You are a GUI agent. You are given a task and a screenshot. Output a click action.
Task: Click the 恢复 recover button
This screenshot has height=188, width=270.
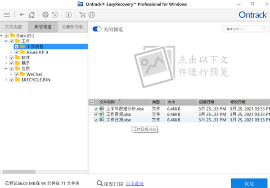tap(249, 184)
